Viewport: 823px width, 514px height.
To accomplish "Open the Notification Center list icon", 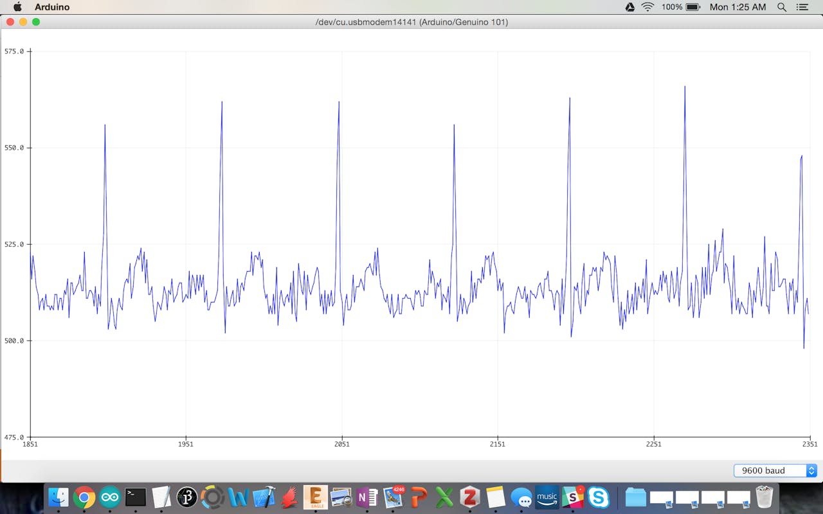I will pos(802,7).
